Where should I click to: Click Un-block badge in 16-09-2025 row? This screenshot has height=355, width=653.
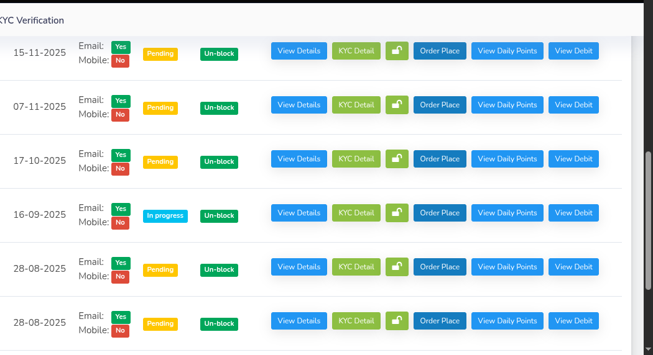click(219, 216)
